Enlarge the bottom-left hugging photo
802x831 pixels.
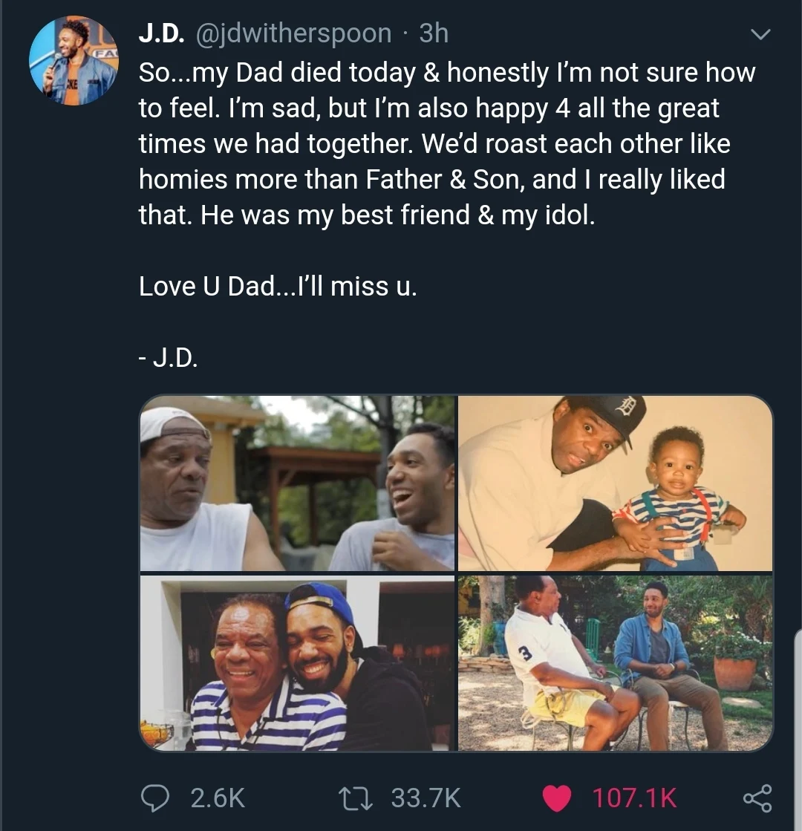[x=297, y=663]
